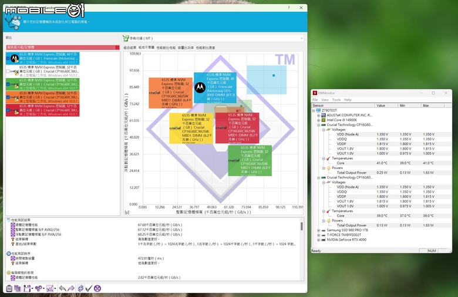Click the checkmark OK icon
Viewport: 458px width, 297px height.
tap(89, 289)
